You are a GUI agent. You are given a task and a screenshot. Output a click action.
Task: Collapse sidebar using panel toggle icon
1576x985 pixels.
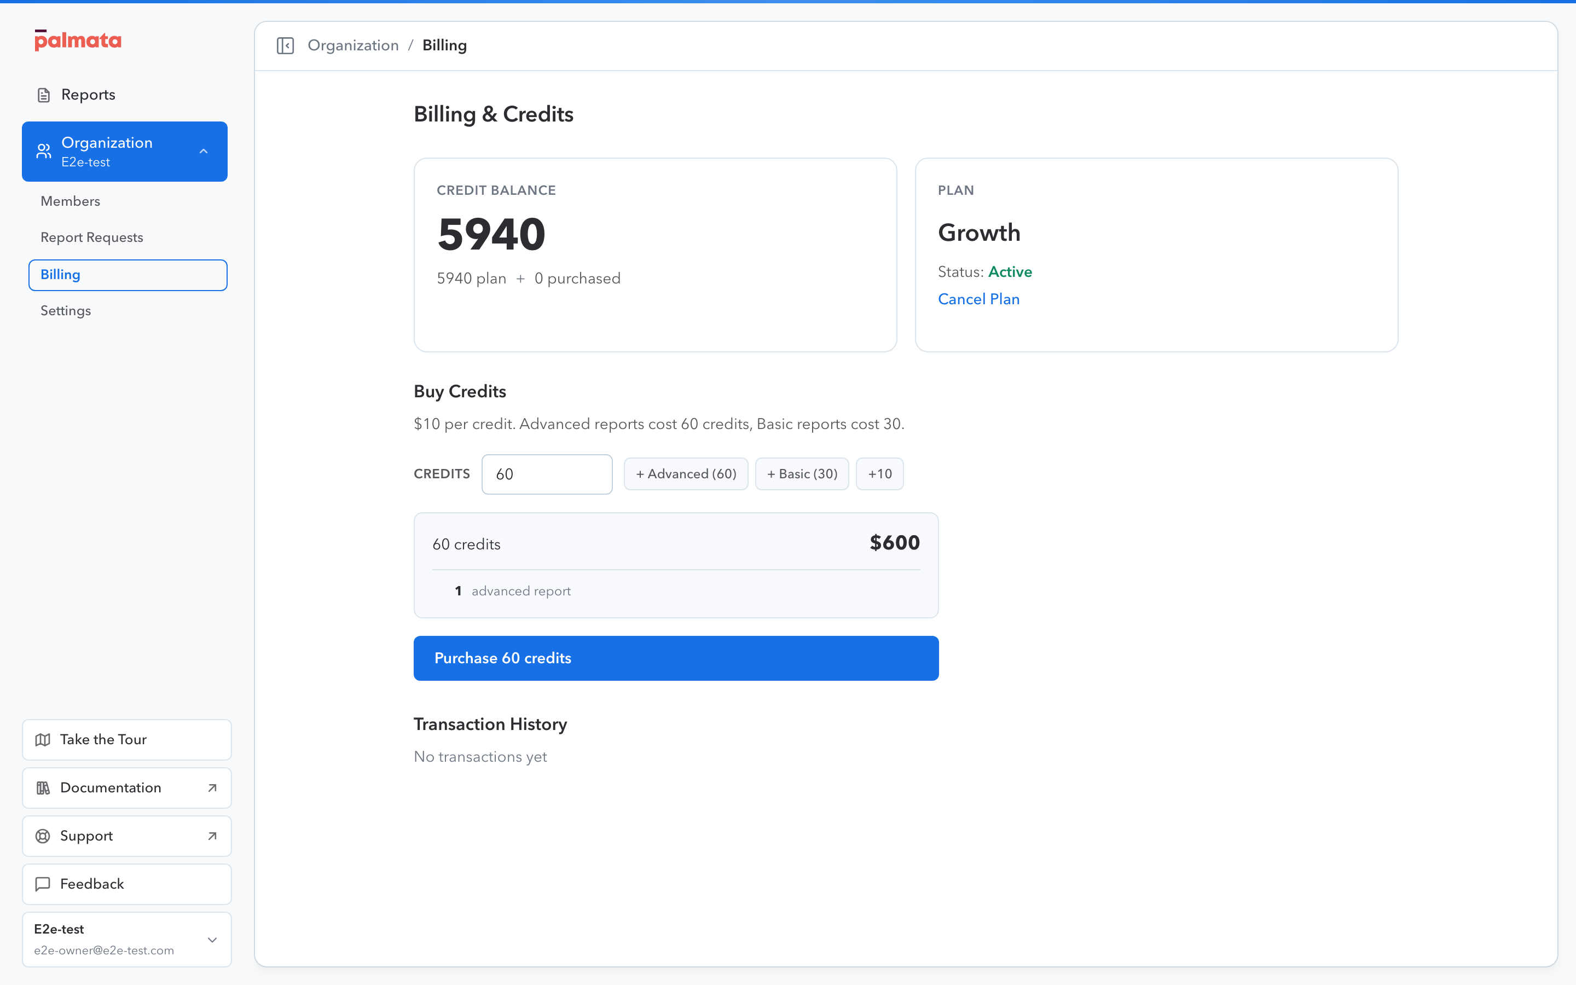point(285,45)
